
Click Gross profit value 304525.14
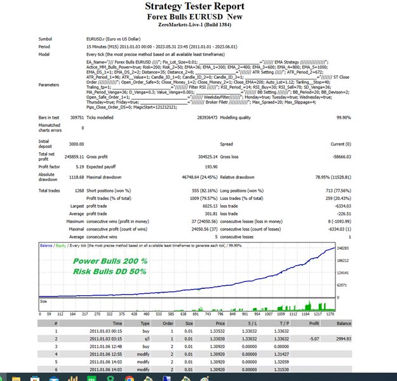point(208,157)
